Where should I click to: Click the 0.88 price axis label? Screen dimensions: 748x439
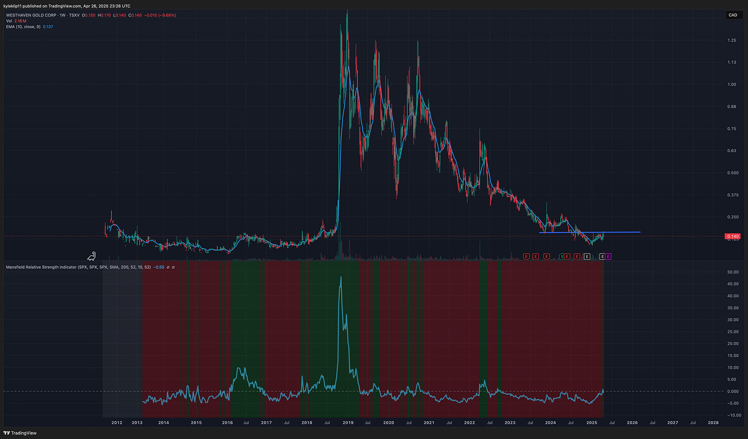[732, 106]
